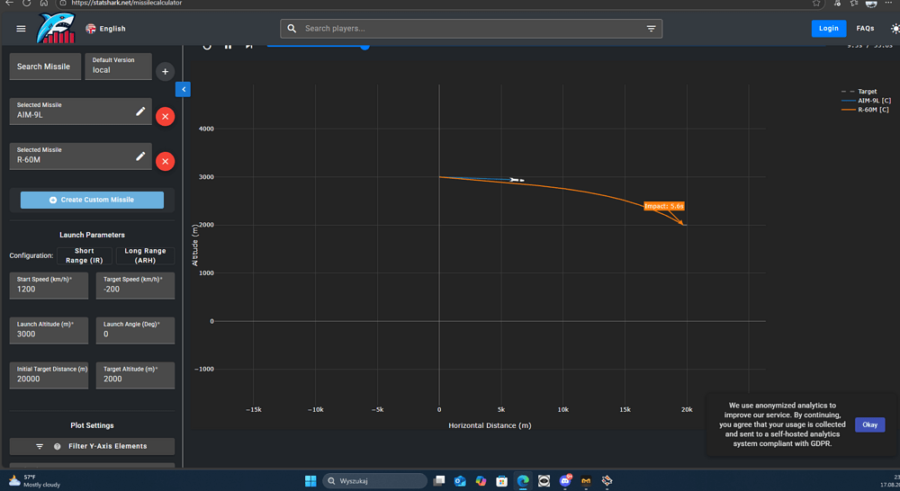Switch to Microsoft Edge in the taskbar
The height and width of the screenshot is (491, 900).
click(523, 481)
